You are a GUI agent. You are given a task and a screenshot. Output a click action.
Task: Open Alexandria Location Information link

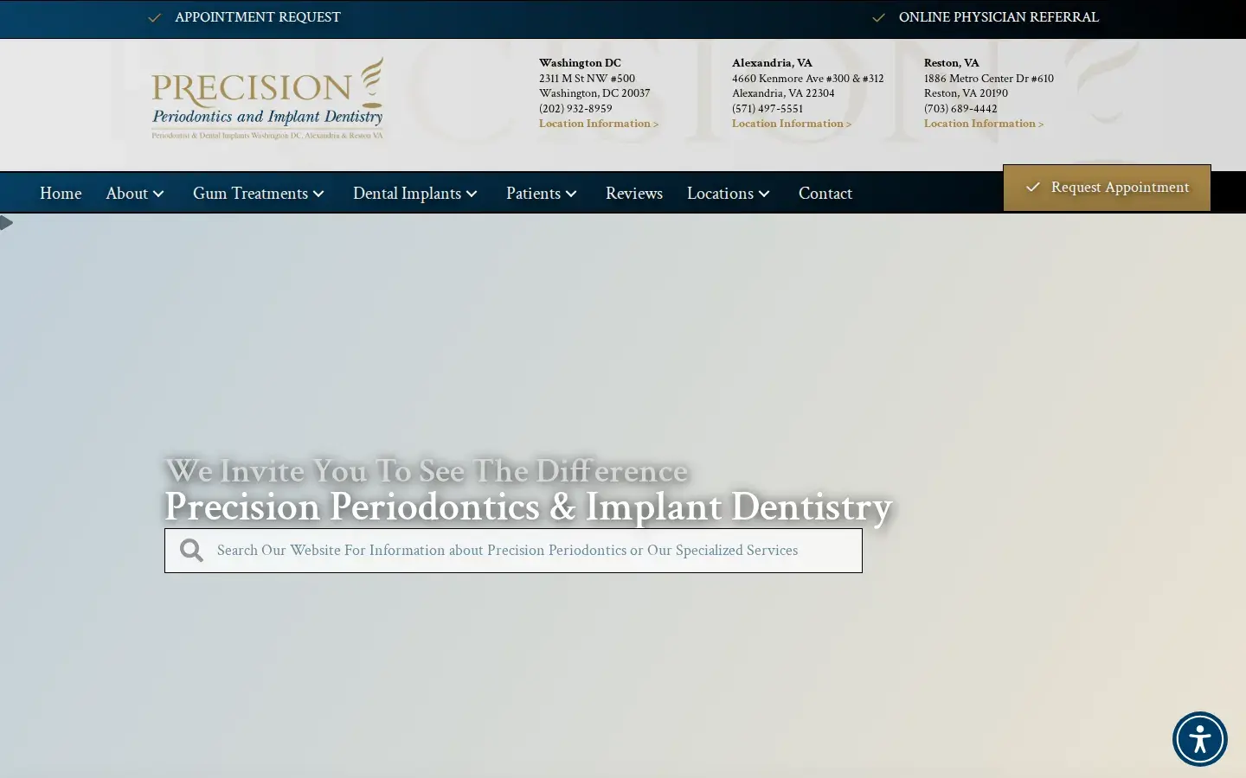[x=792, y=124]
